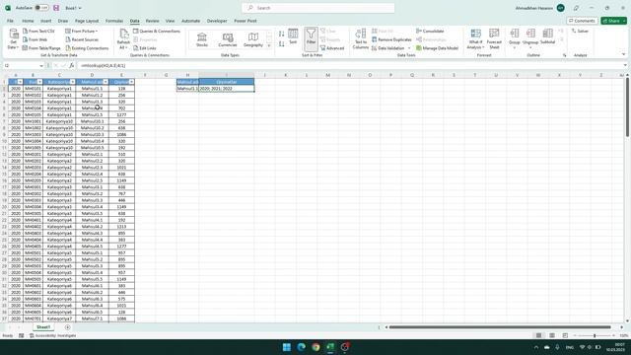Open From Picture dropdown
Screen dimensions: 631x355
[x=82, y=31]
